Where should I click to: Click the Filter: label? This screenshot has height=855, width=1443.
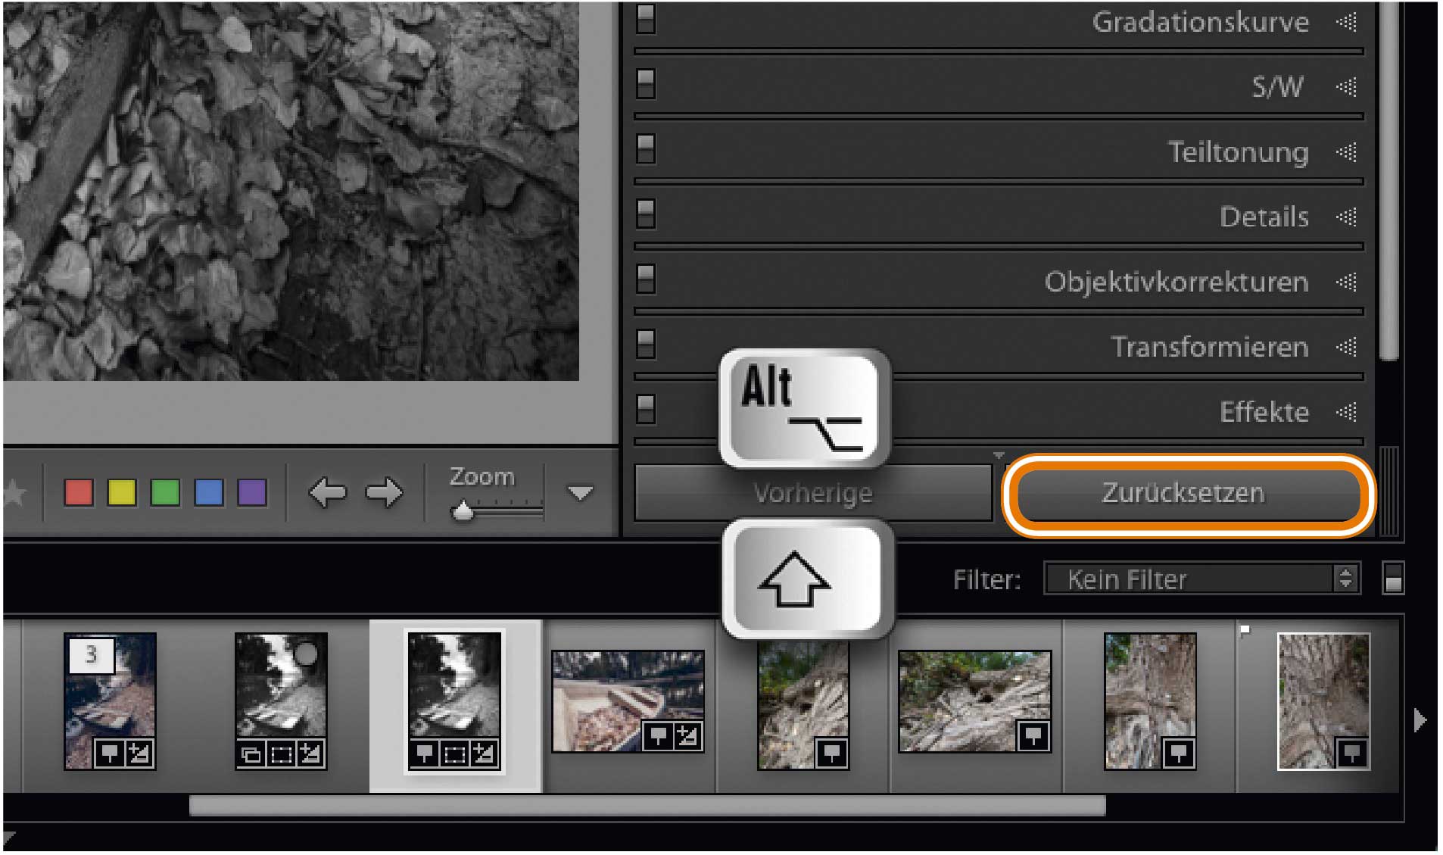(x=986, y=580)
